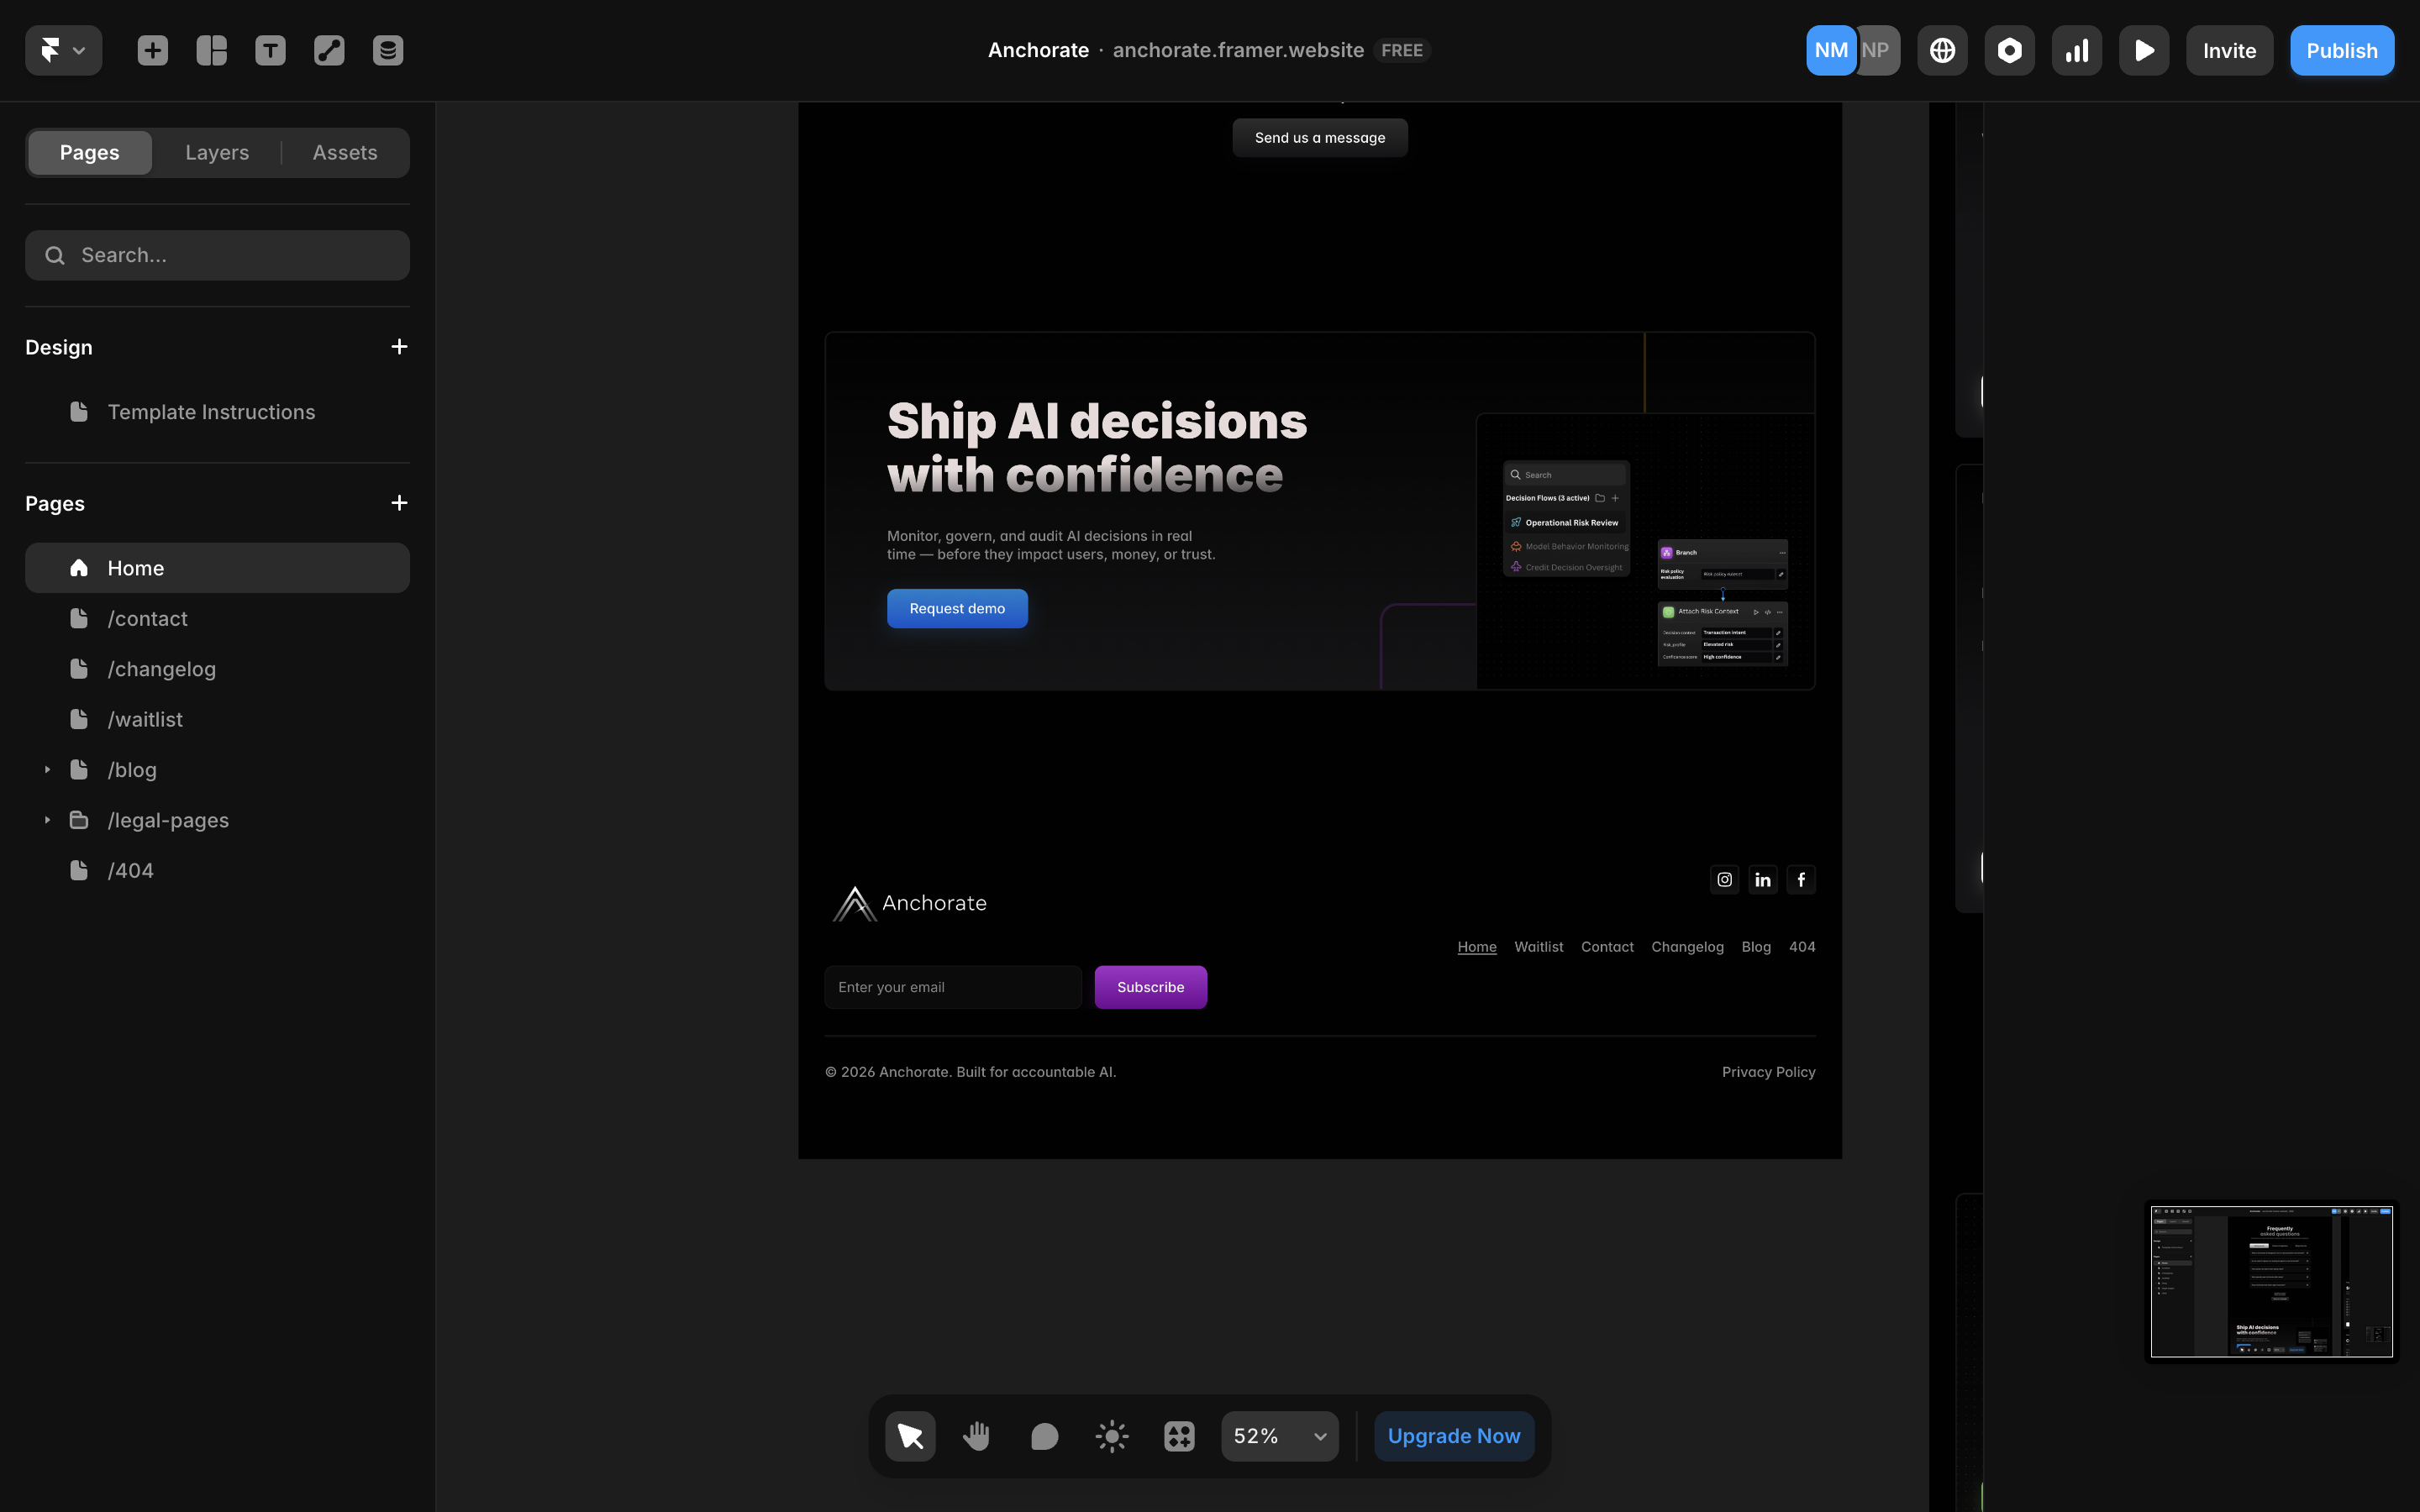Click the Upgrade Now button
The width and height of the screenshot is (2420, 1512).
[x=1454, y=1435]
